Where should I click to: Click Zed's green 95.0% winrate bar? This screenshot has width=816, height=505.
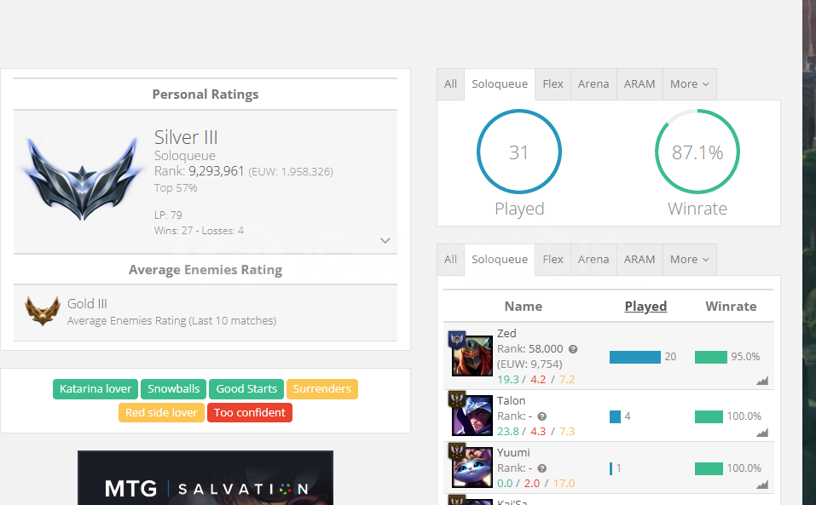(711, 357)
